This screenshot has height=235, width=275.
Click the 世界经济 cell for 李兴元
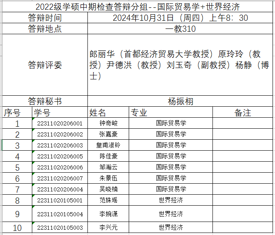tap(171, 227)
